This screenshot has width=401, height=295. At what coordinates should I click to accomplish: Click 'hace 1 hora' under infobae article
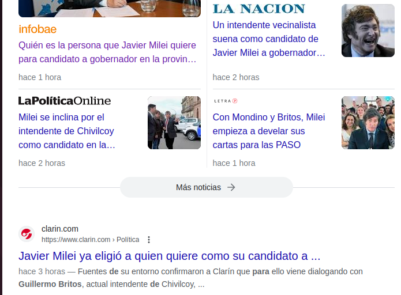point(40,77)
